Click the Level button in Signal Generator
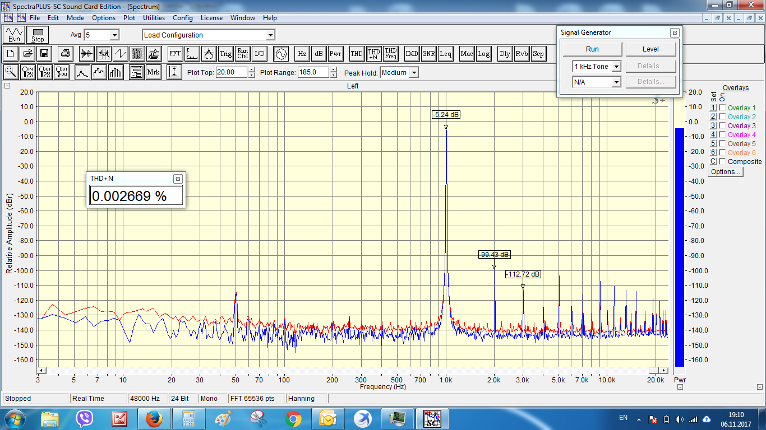 click(x=650, y=49)
